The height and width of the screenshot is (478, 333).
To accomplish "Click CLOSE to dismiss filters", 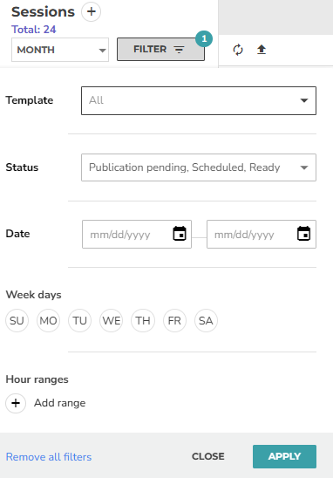I will coord(208,456).
